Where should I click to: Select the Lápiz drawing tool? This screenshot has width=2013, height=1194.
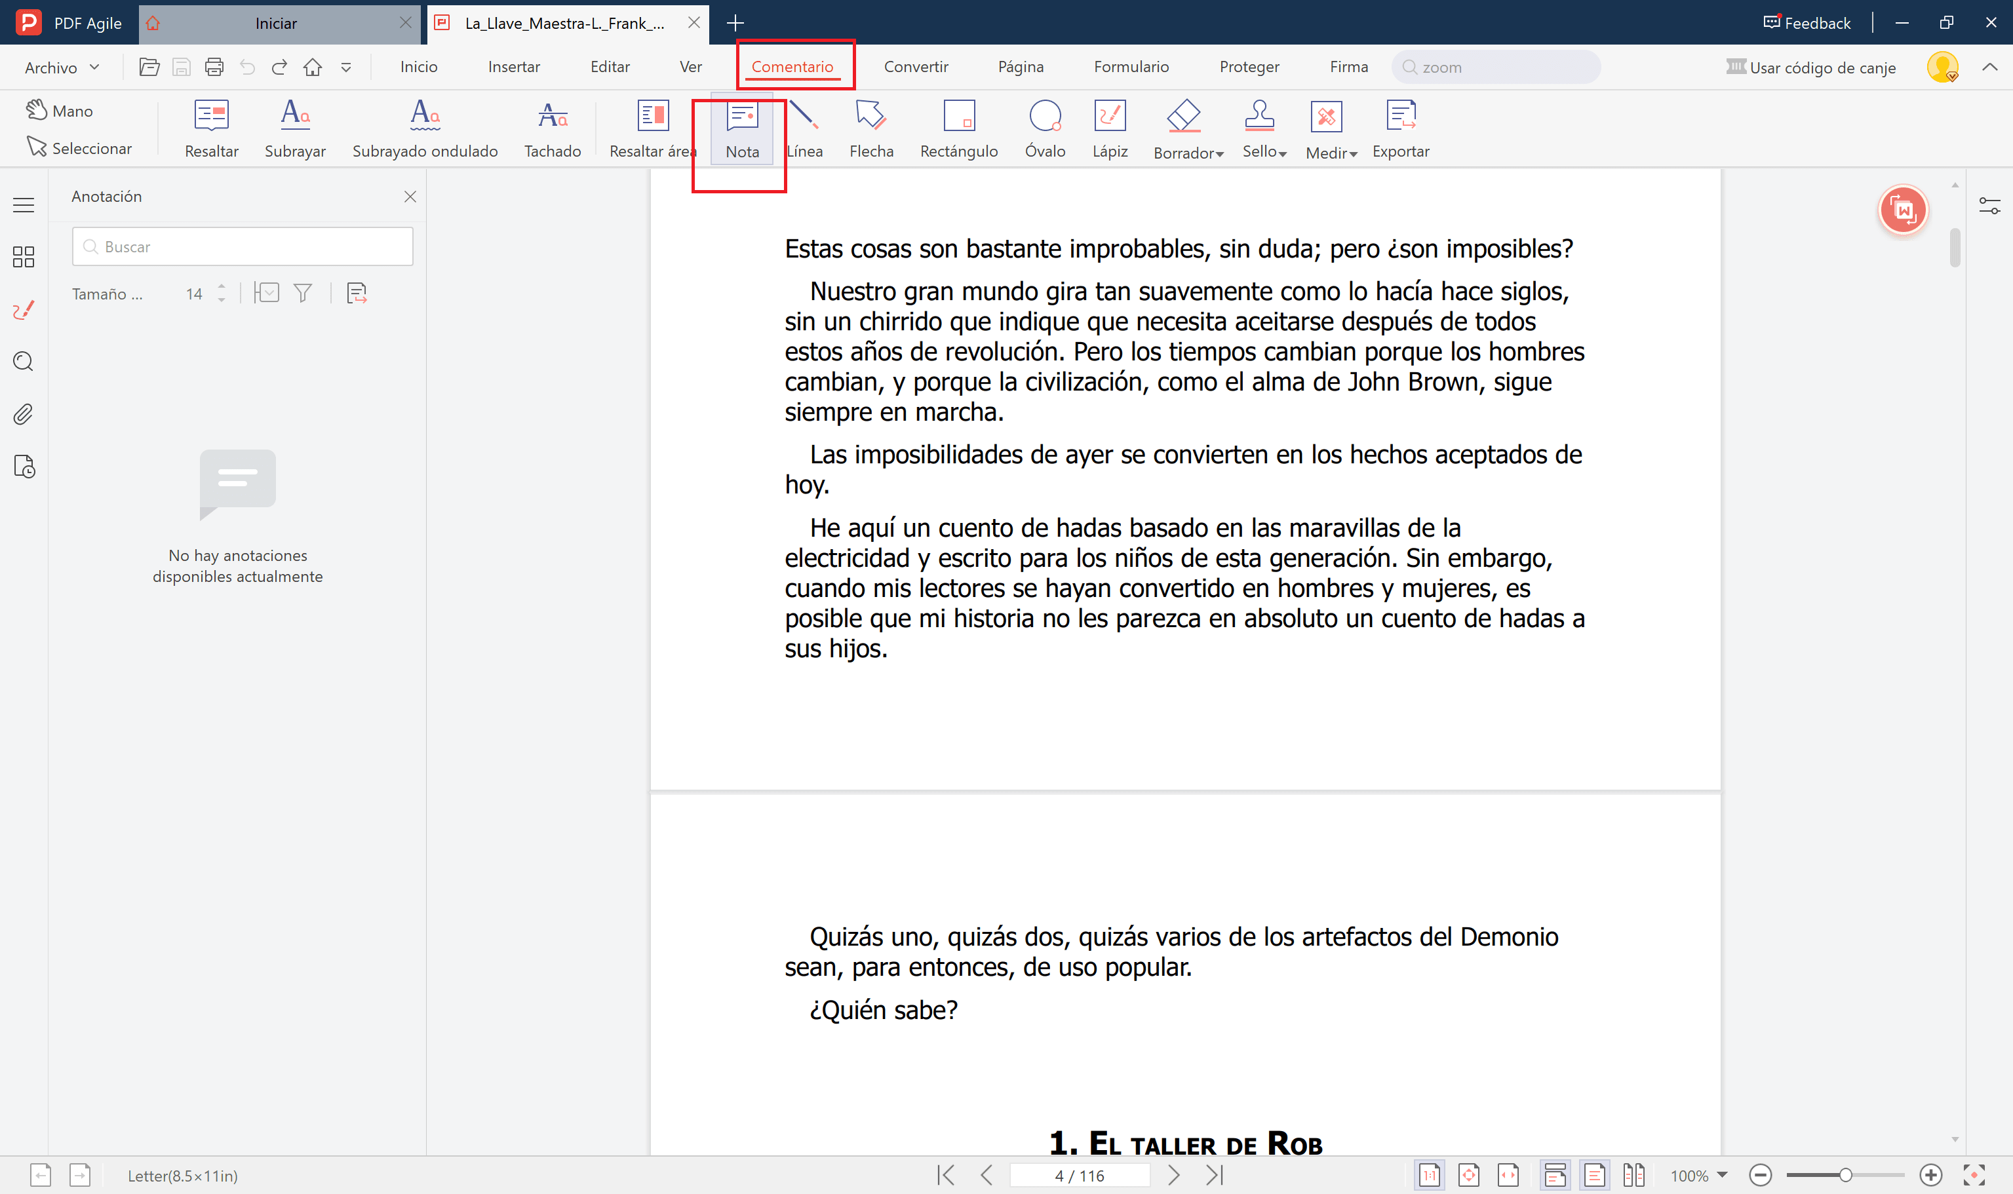(1110, 127)
